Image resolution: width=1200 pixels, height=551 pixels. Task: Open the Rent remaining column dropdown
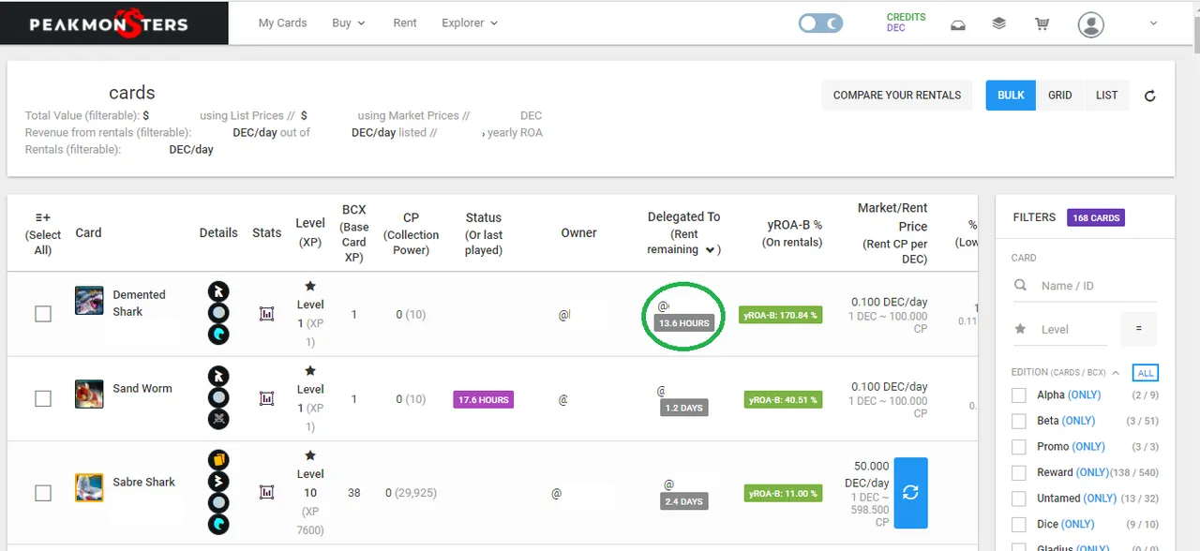710,250
